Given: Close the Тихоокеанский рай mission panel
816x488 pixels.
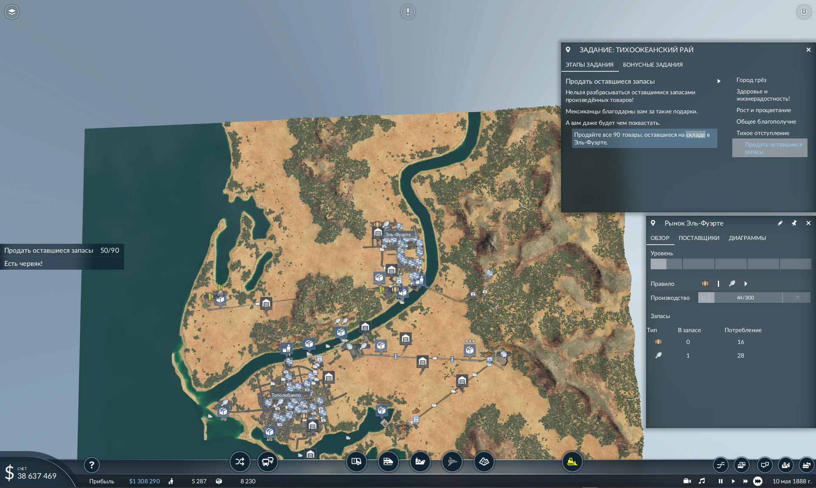Looking at the screenshot, I should click(x=808, y=50).
